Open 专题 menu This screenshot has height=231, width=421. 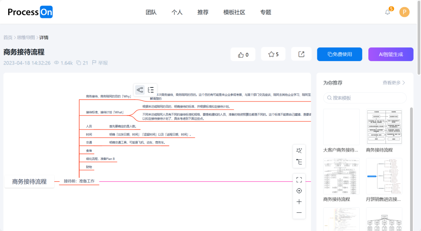pos(265,12)
